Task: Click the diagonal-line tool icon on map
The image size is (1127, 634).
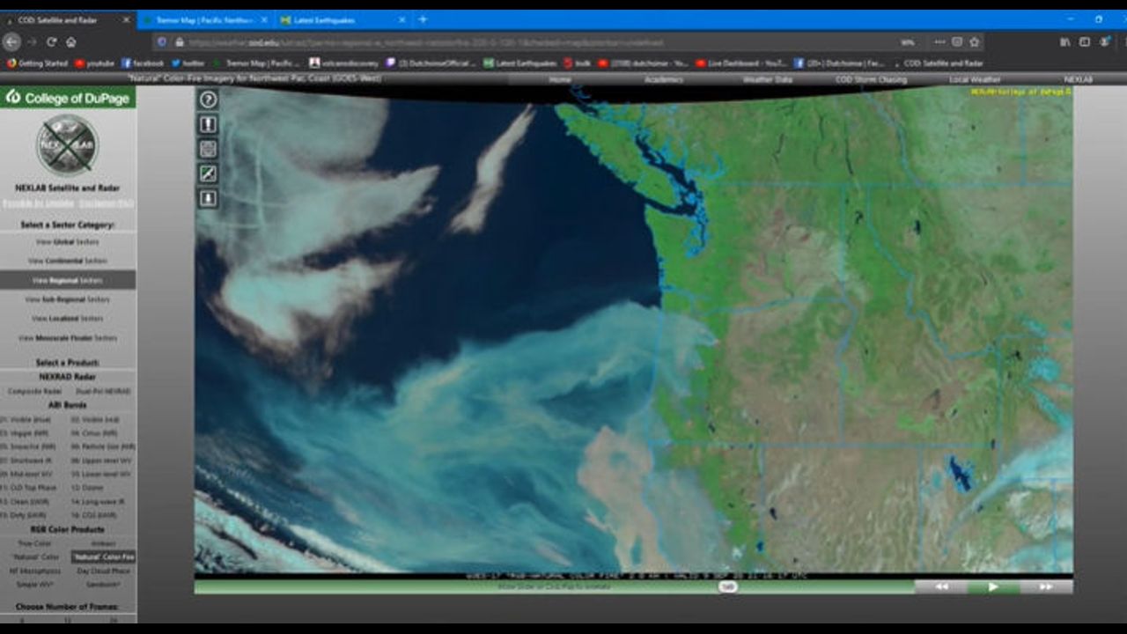Action: (x=209, y=174)
